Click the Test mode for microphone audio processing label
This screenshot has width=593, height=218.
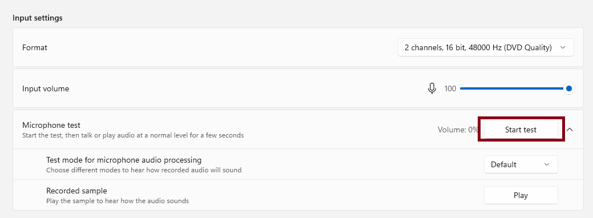pos(124,160)
